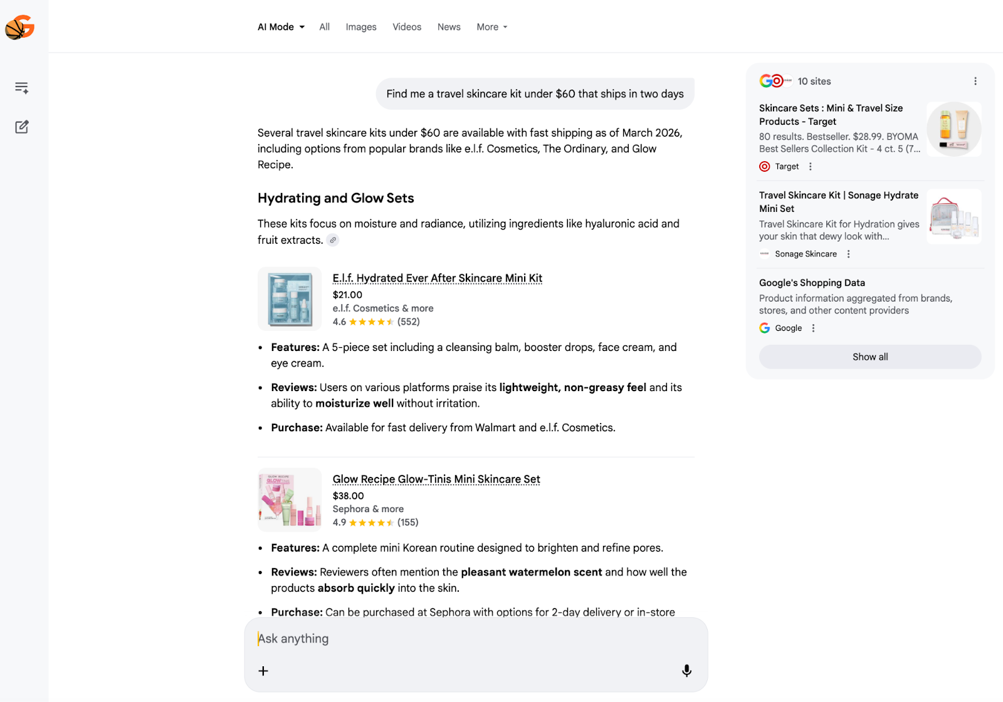Open the E.l.f. Hydrated Ever After Skincare link
1003x702 pixels.
click(437, 278)
